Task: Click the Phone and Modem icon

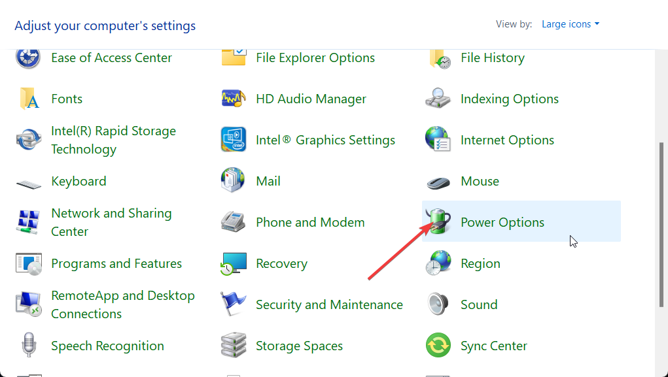Action: (233, 222)
